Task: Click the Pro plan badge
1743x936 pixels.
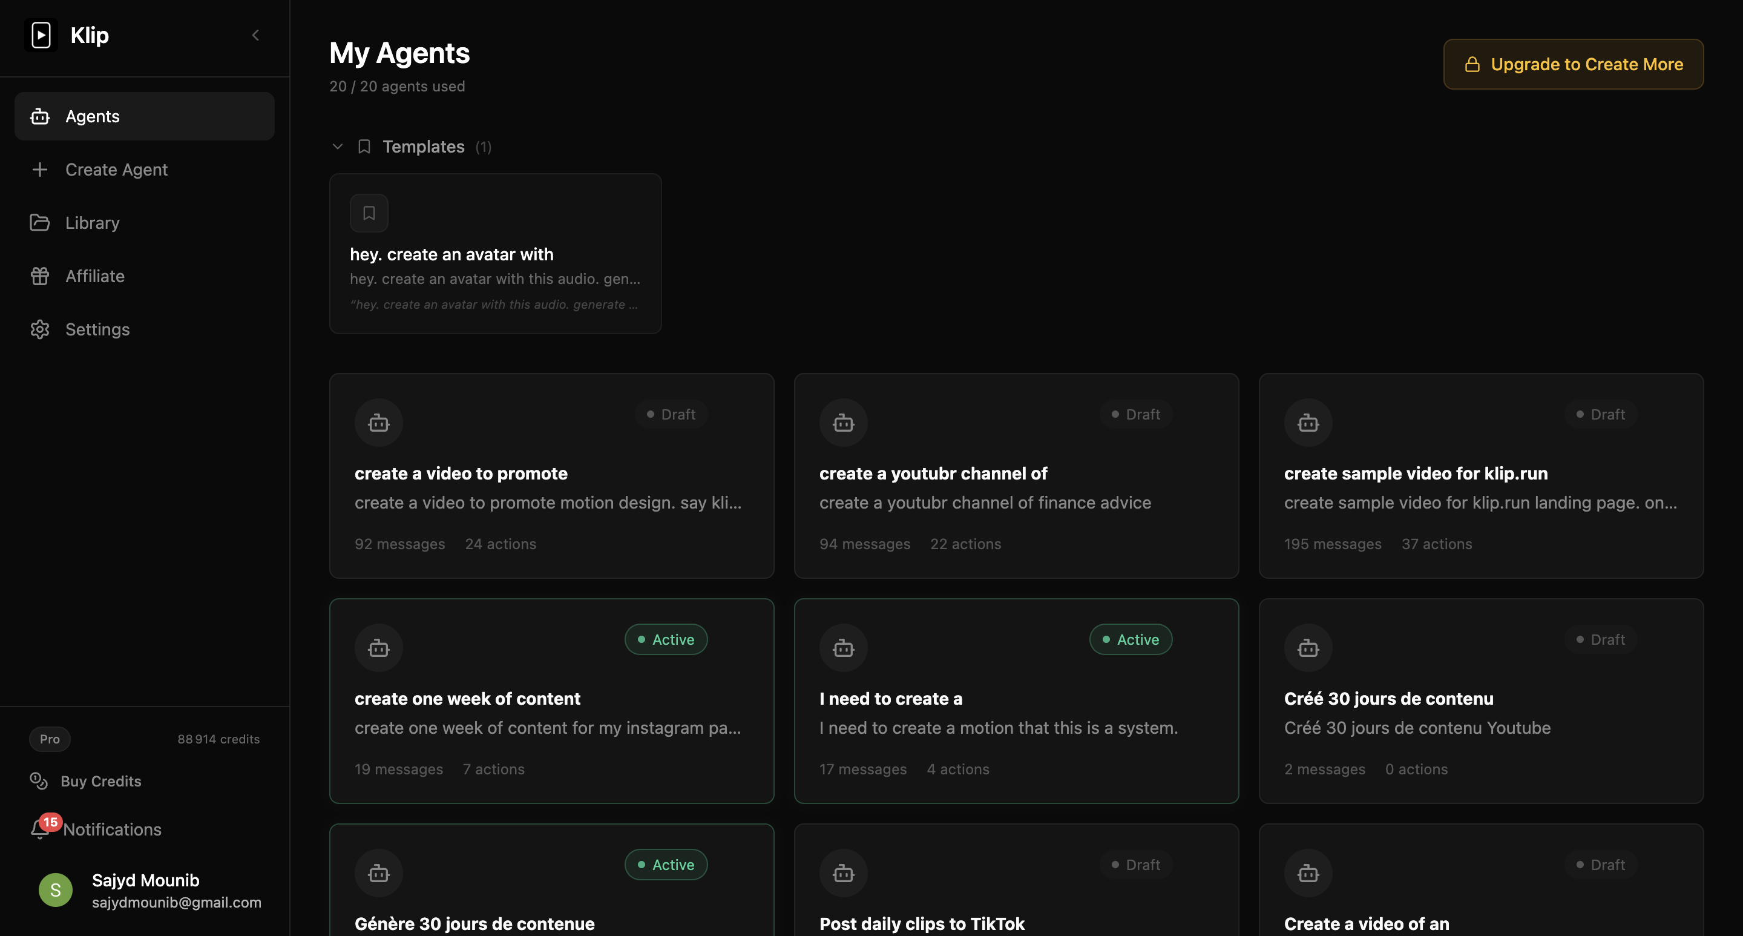Action: (50, 739)
